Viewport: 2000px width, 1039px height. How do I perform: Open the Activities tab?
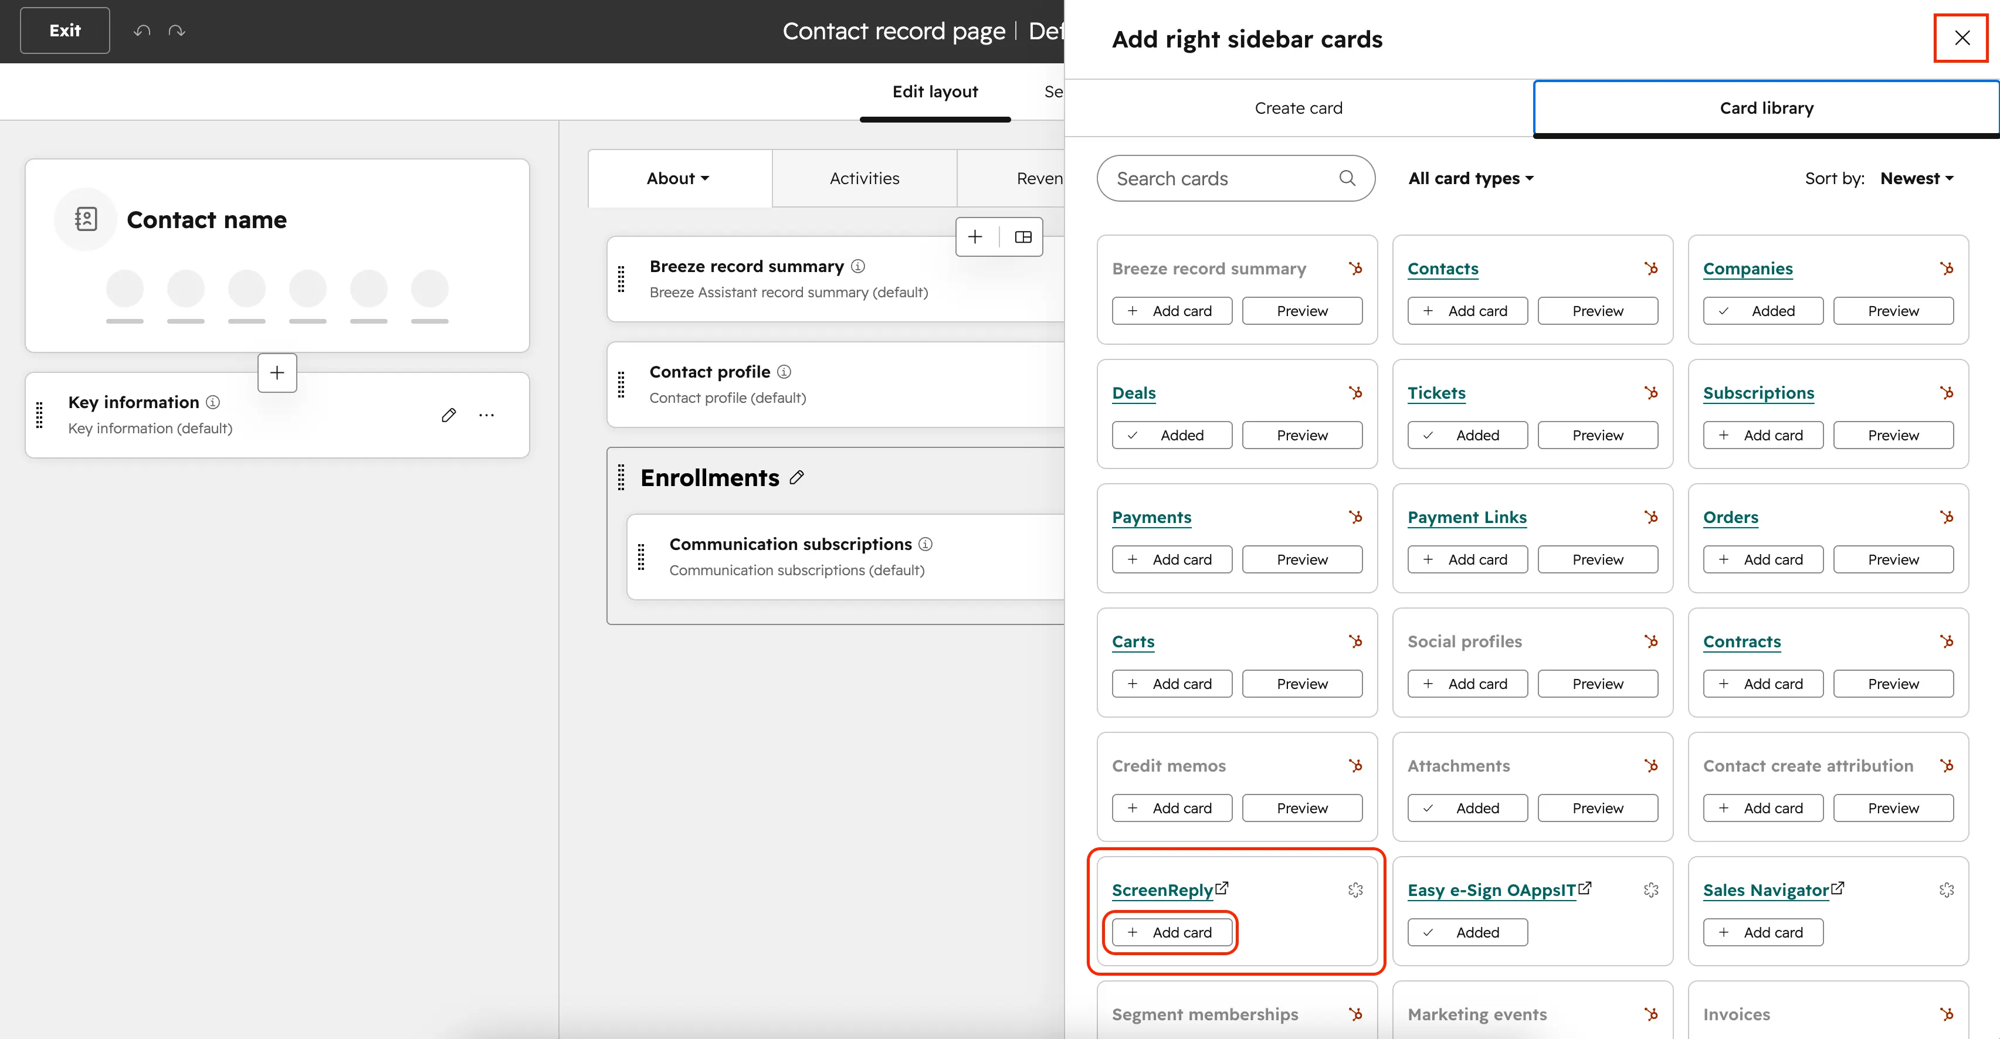864,178
